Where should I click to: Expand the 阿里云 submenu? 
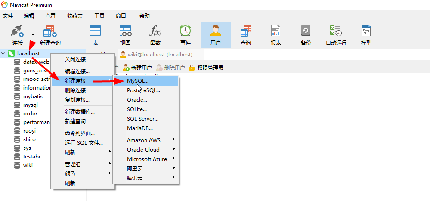click(x=145, y=168)
